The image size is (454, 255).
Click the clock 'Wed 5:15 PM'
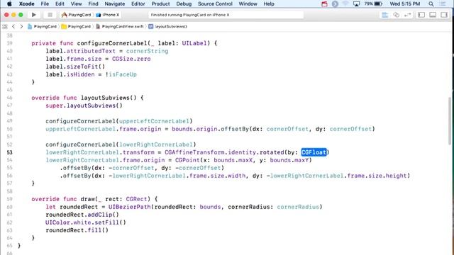pos(405,4)
